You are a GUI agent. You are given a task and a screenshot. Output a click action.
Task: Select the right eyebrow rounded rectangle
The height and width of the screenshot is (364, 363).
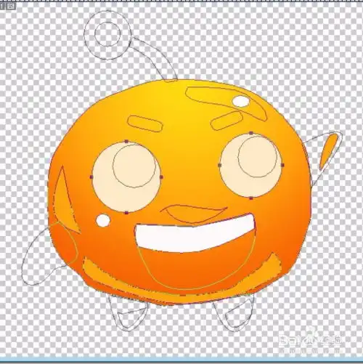click(227, 121)
